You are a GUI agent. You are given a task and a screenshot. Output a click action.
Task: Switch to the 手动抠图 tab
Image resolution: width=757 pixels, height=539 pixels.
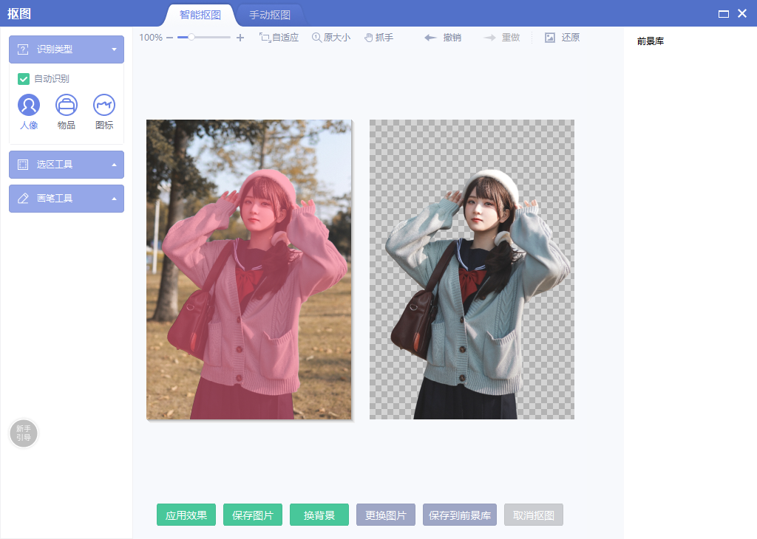pyautogui.click(x=269, y=15)
